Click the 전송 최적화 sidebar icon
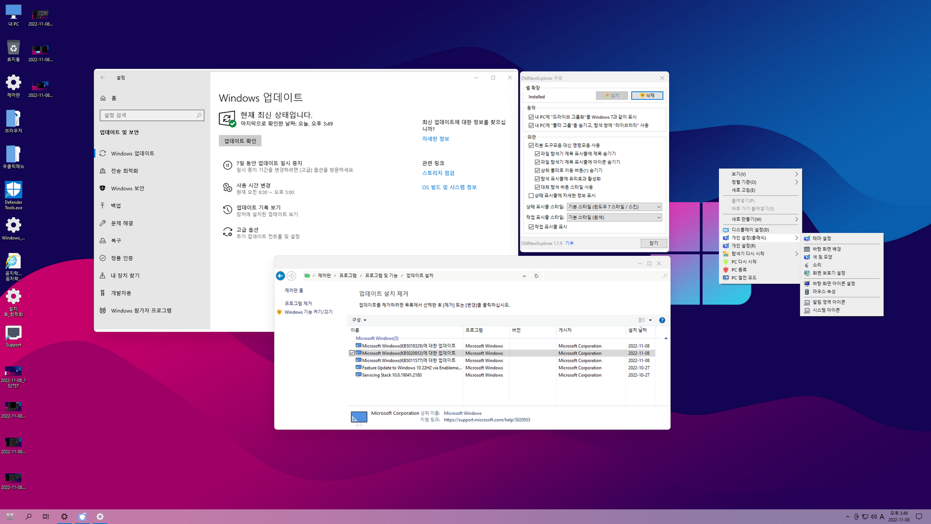The width and height of the screenshot is (931, 524). (102, 171)
